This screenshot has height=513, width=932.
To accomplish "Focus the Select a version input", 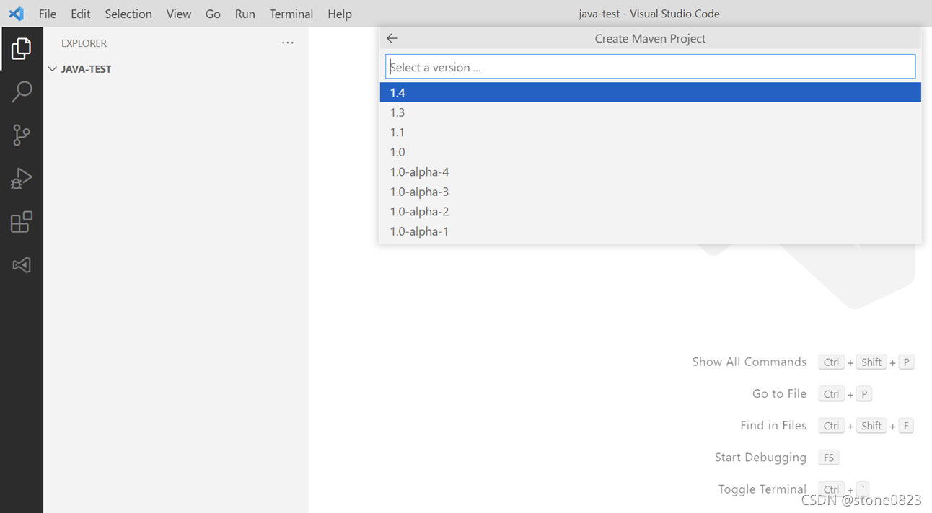I will click(650, 67).
